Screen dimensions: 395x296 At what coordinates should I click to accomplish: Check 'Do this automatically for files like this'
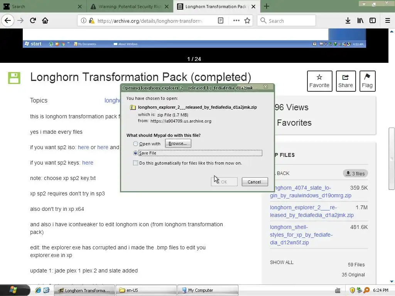[135, 163]
